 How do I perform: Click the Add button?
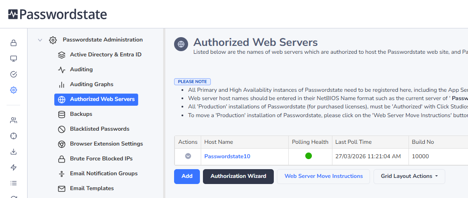tap(187, 177)
